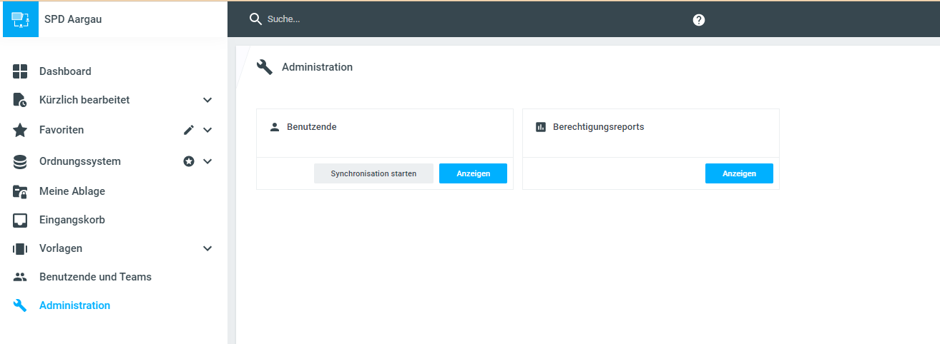Expand the Kürzlich bearbeitet section

(x=207, y=100)
